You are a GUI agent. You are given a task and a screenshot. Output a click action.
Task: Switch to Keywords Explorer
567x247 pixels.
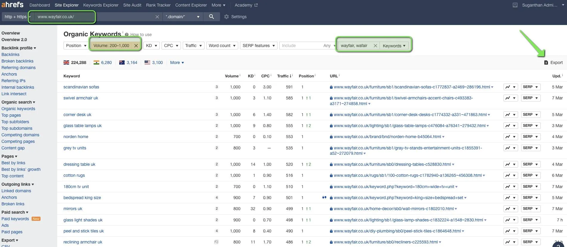(101, 5)
